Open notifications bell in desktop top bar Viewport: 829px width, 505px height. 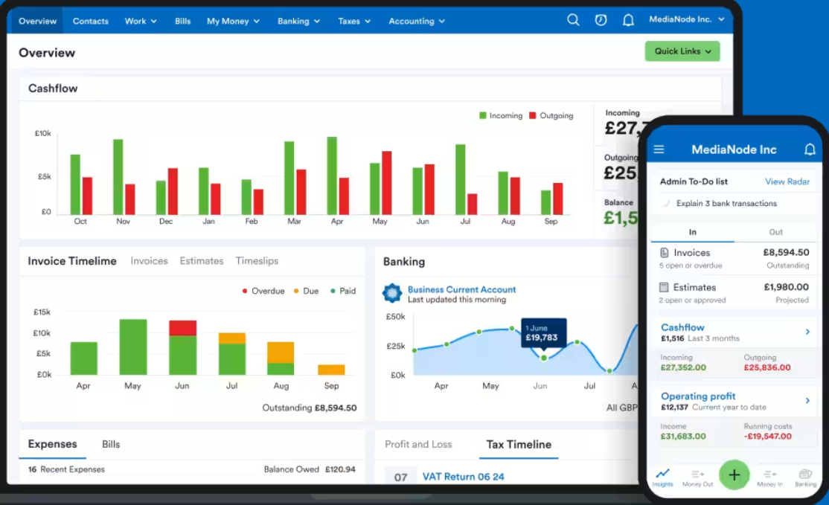tap(628, 21)
